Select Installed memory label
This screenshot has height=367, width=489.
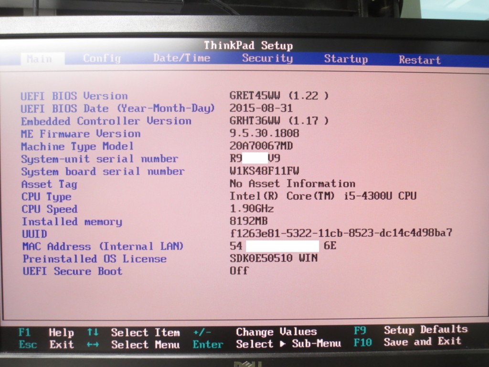(72, 222)
